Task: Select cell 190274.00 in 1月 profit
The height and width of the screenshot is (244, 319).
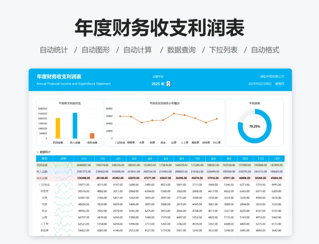Action: pyautogui.click(x=102, y=165)
